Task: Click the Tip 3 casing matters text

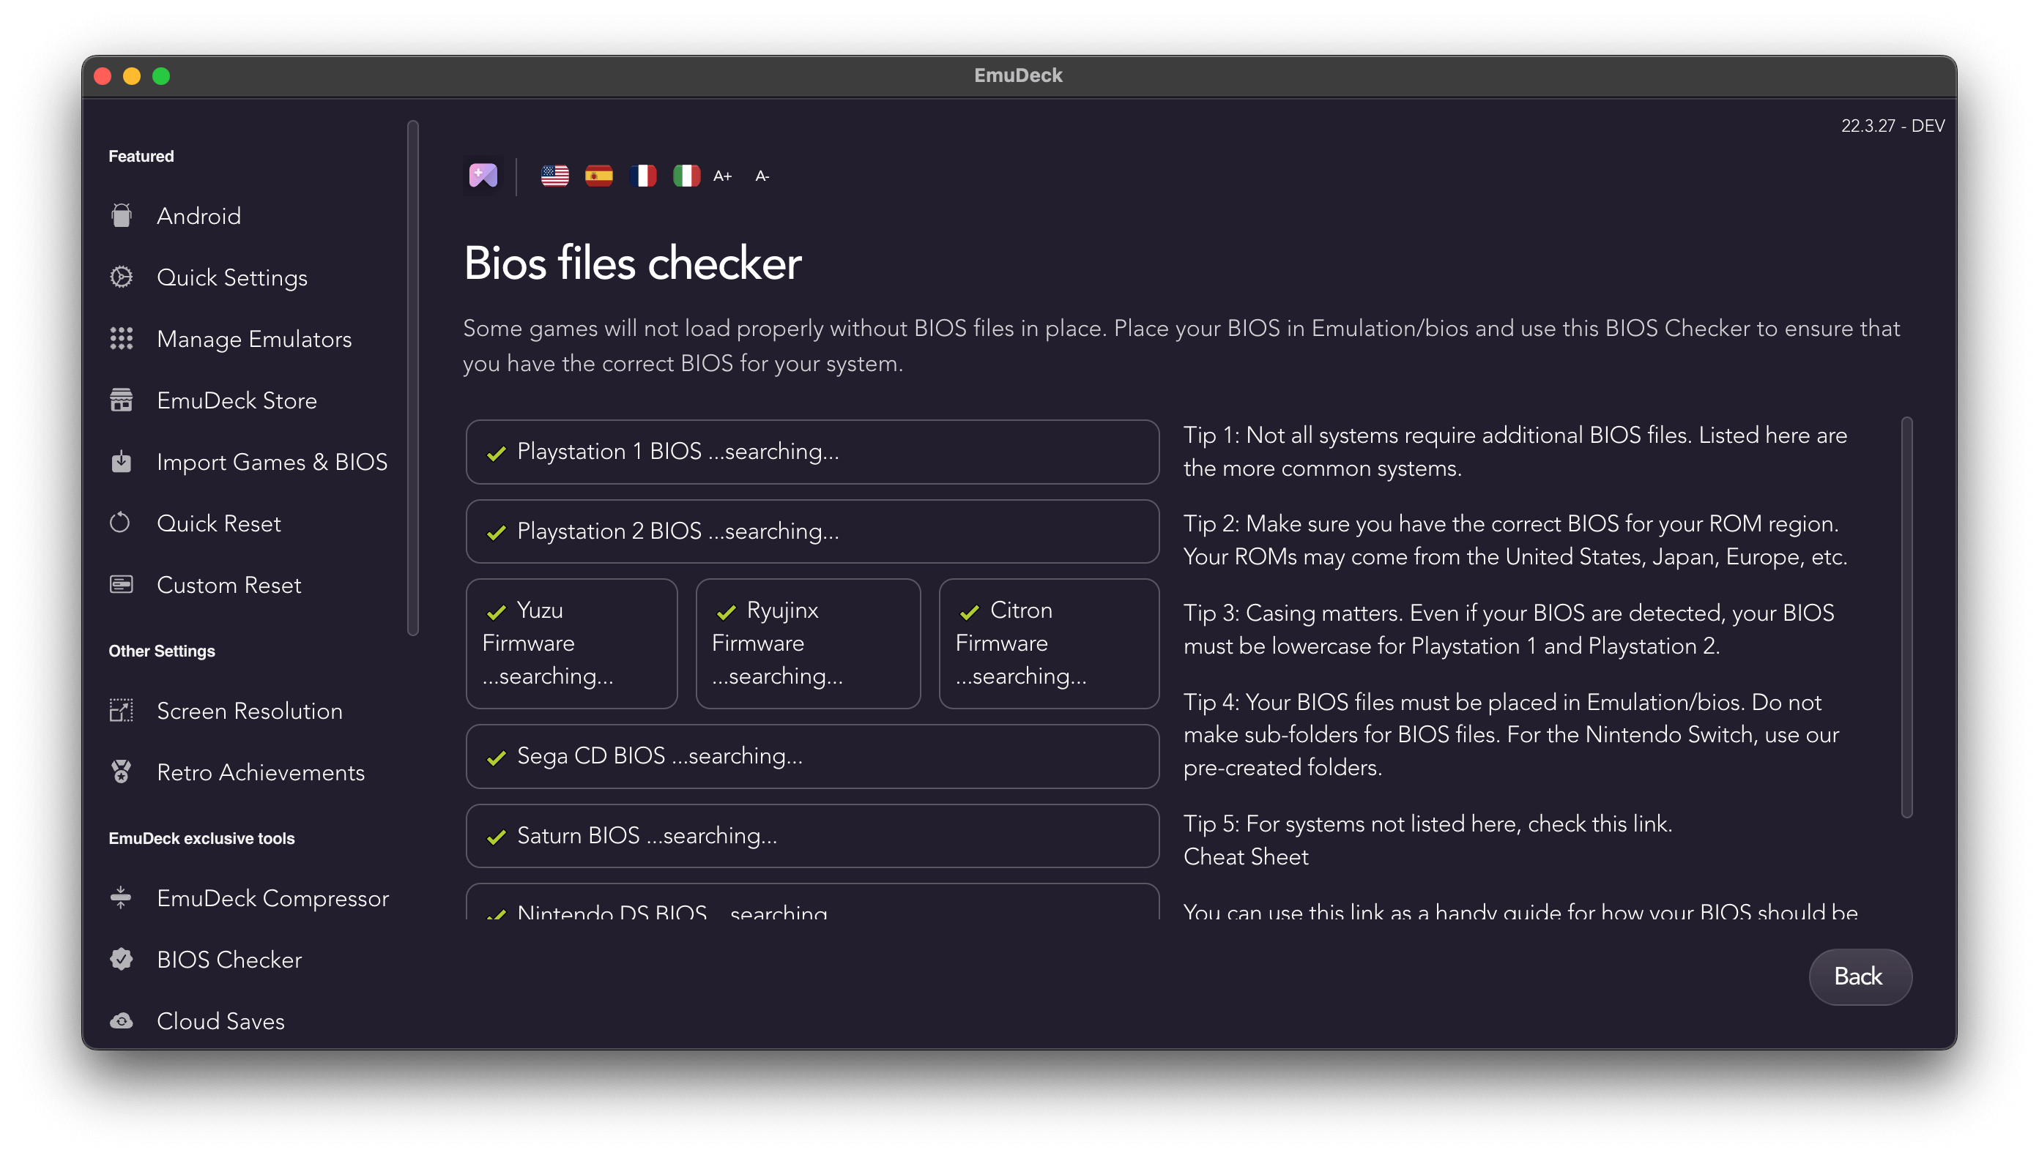Action: coord(1508,629)
